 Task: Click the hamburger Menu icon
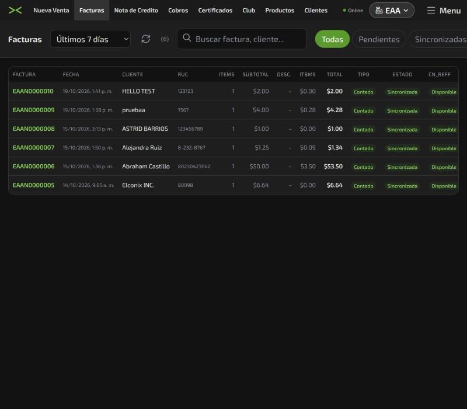pos(431,11)
